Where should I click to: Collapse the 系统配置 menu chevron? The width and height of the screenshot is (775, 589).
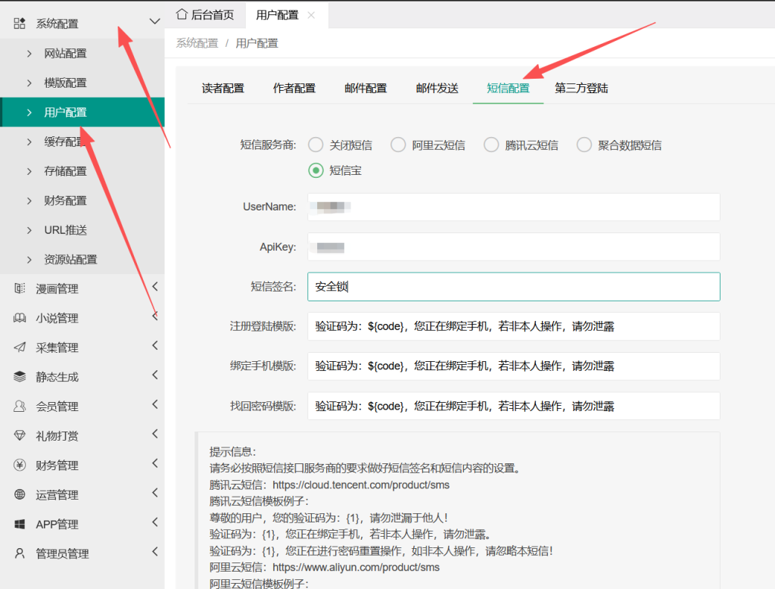[x=154, y=23]
